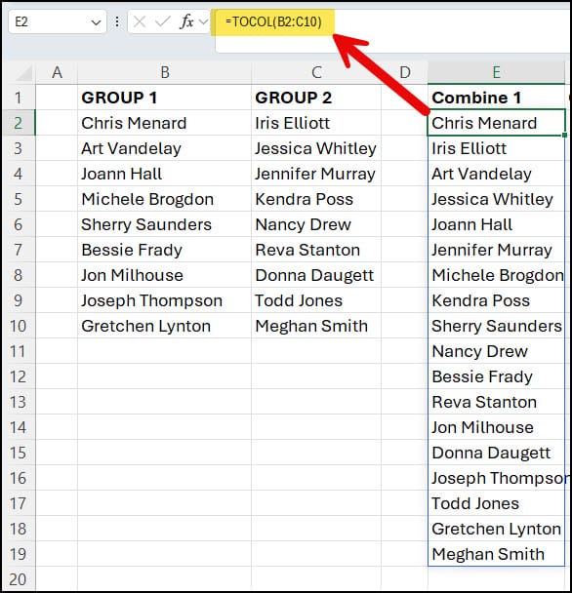Click cell E10 containing Sherry Saunders
This screenshot has height=593, width=572.
coord(496,326)
